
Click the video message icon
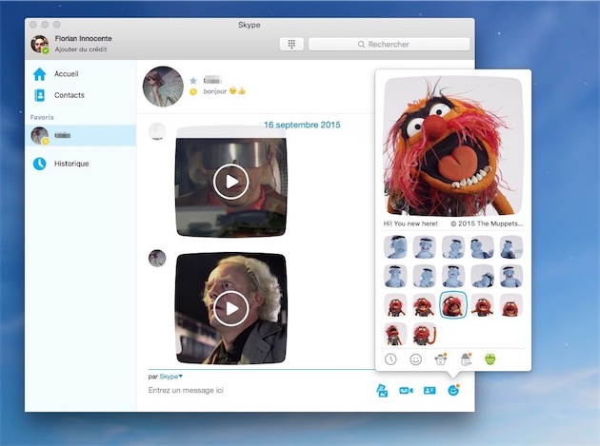pyautogui.click(x=406, y=390)
